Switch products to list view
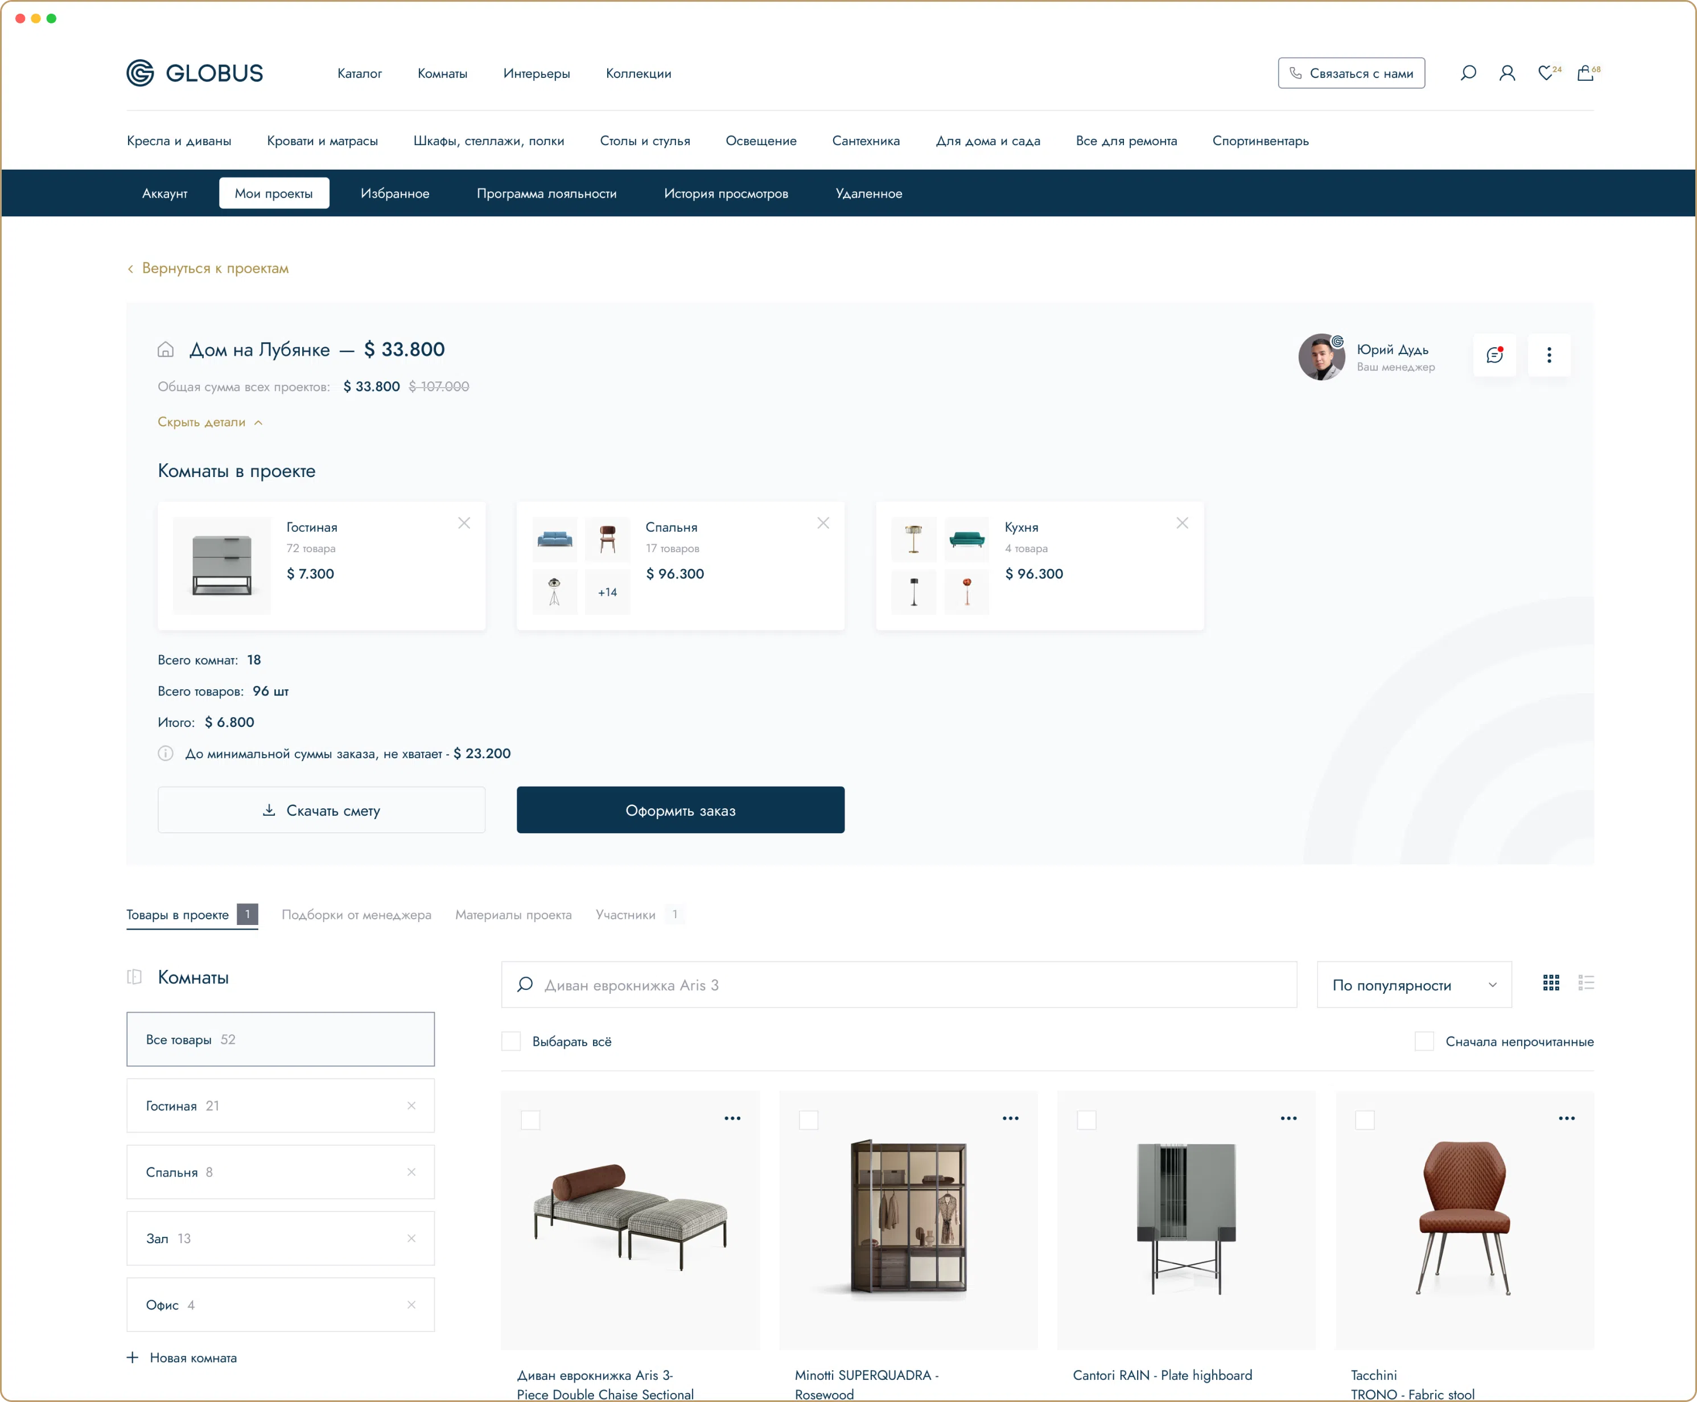 (1587, 984)
